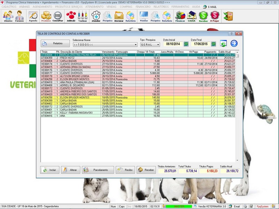279x209 pixels.
Task: Open the PRODUTOS E SERVIÇOS menu
Action: point(69,7)
